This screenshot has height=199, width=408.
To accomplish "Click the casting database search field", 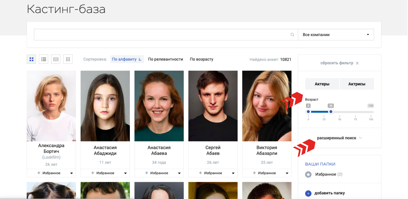I will [166, 35].
